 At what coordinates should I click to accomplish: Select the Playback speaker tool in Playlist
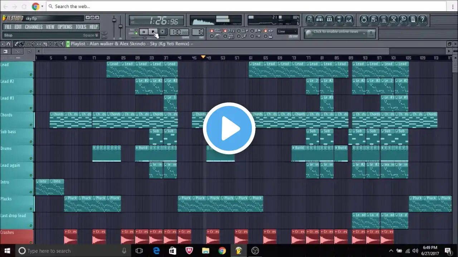point(61,44)
